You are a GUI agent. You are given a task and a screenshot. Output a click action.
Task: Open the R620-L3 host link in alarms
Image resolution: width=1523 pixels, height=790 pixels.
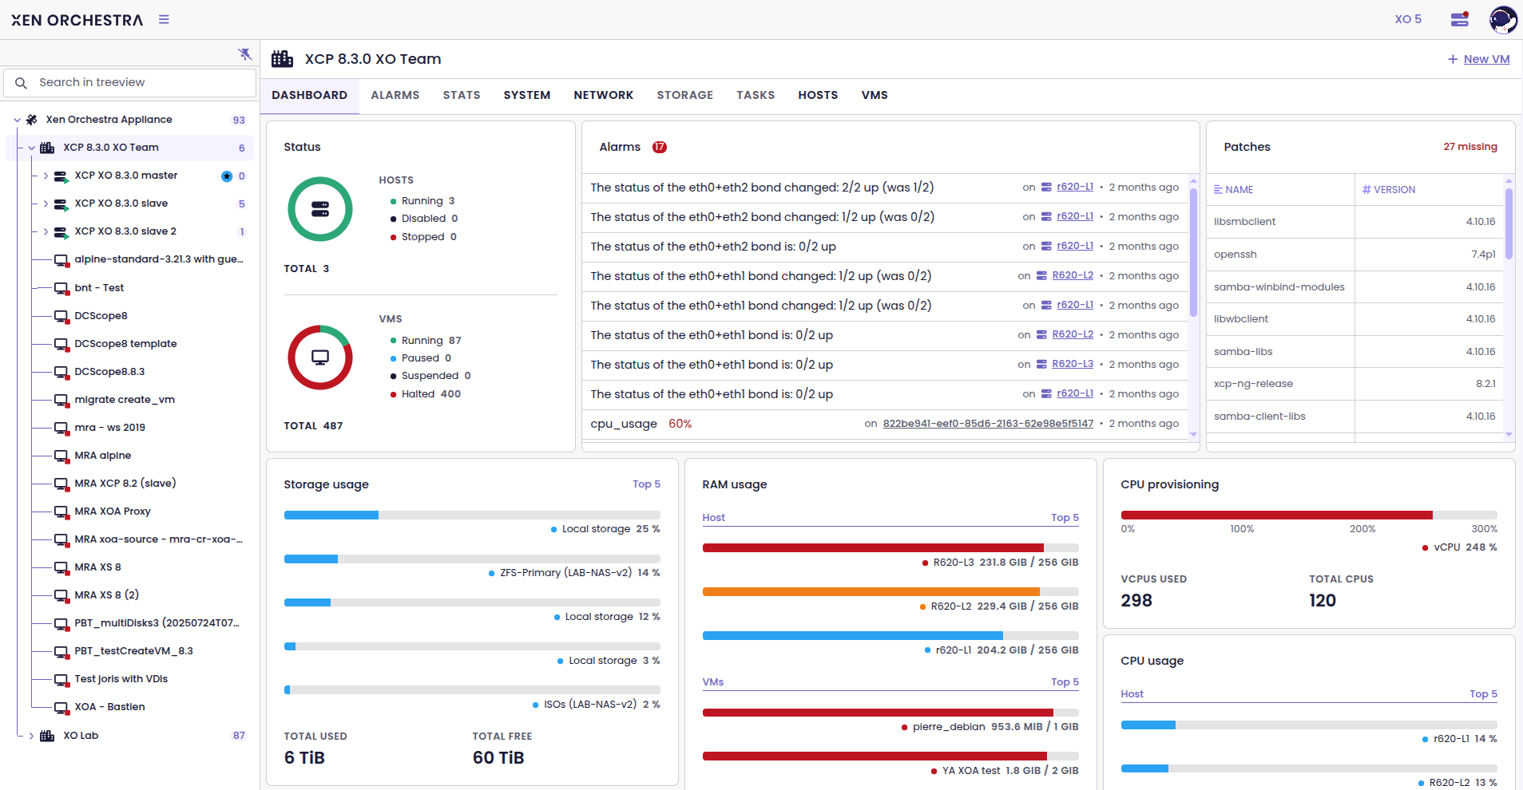1073,364
